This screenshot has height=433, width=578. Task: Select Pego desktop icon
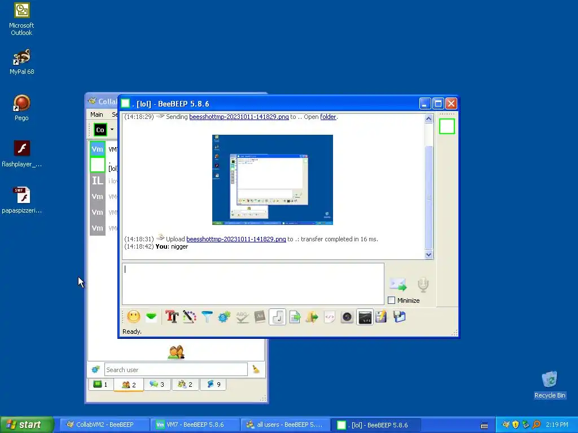click(21, 108)
